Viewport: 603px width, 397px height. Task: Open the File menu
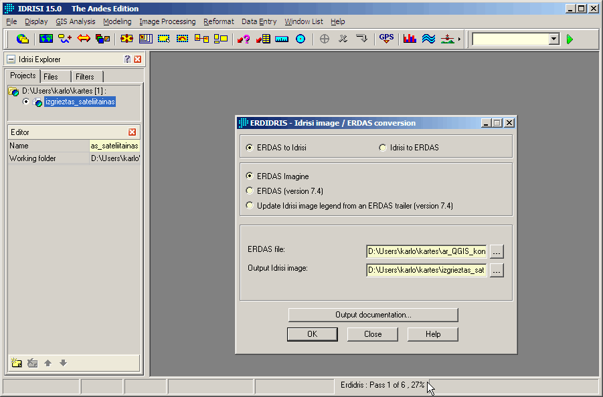click(11, 21)
